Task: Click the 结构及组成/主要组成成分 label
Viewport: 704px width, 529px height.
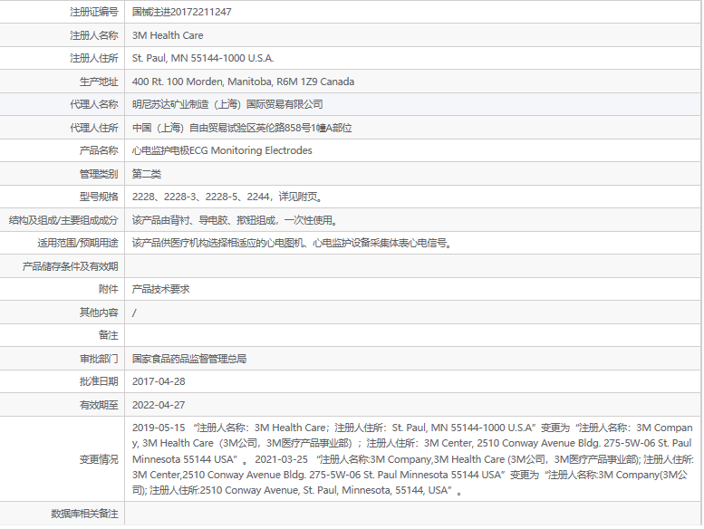Action: point(63,220)
